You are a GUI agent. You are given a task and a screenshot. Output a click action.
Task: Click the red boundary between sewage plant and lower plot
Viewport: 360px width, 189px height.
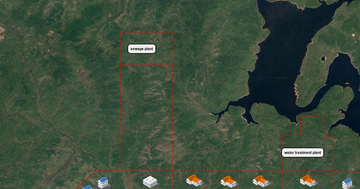pos(147,65)
